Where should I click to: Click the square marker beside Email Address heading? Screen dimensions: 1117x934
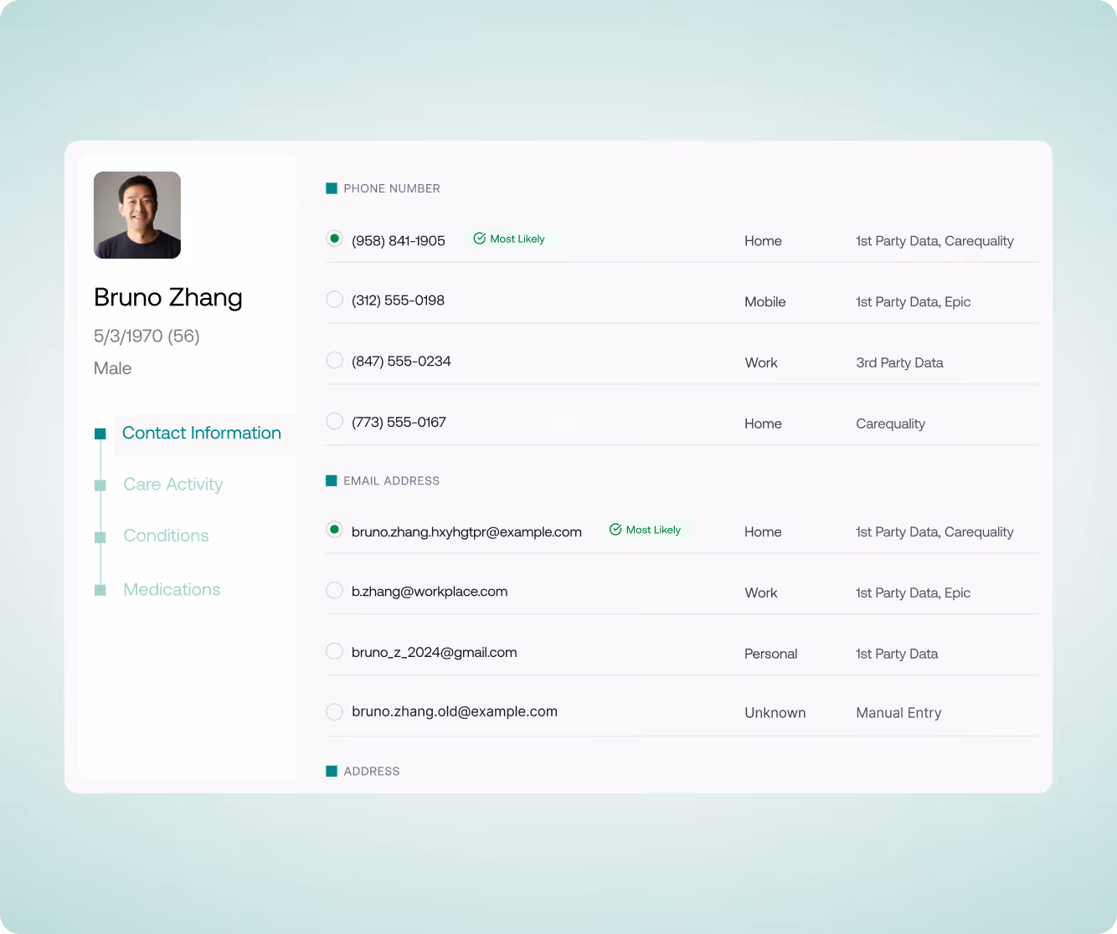332,480
